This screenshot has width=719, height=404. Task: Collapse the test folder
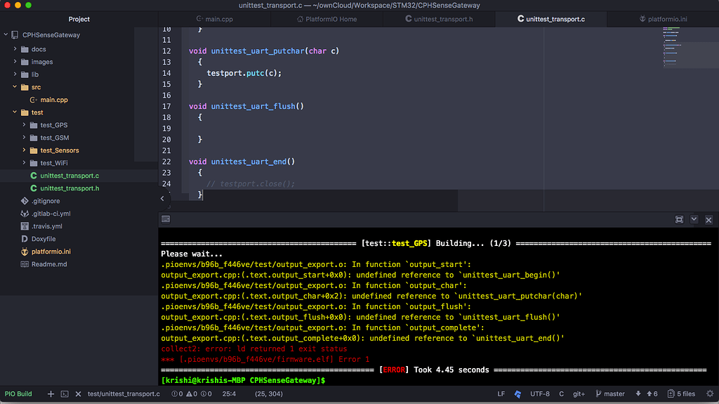tap(15, 112)
